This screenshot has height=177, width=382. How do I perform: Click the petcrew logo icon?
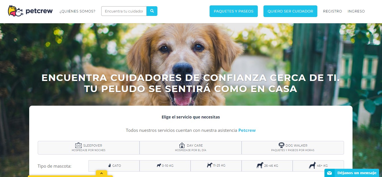tap(16, 11)
